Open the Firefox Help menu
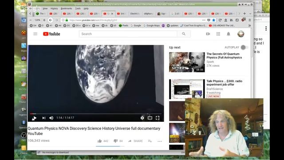The height and width of the screenshot is (160, 284). click(86, 8)
